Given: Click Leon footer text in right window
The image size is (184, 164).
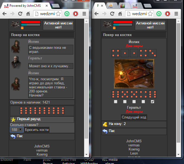Looking at the screenshot, I should 134,153.
